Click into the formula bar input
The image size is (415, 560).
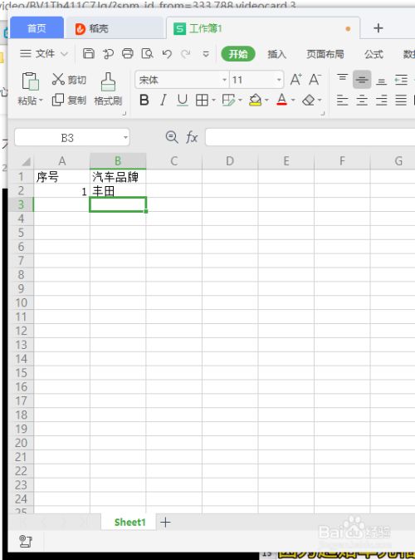[x=310, y=137]
